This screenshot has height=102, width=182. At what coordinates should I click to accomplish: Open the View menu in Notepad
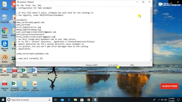pos(34,5)
